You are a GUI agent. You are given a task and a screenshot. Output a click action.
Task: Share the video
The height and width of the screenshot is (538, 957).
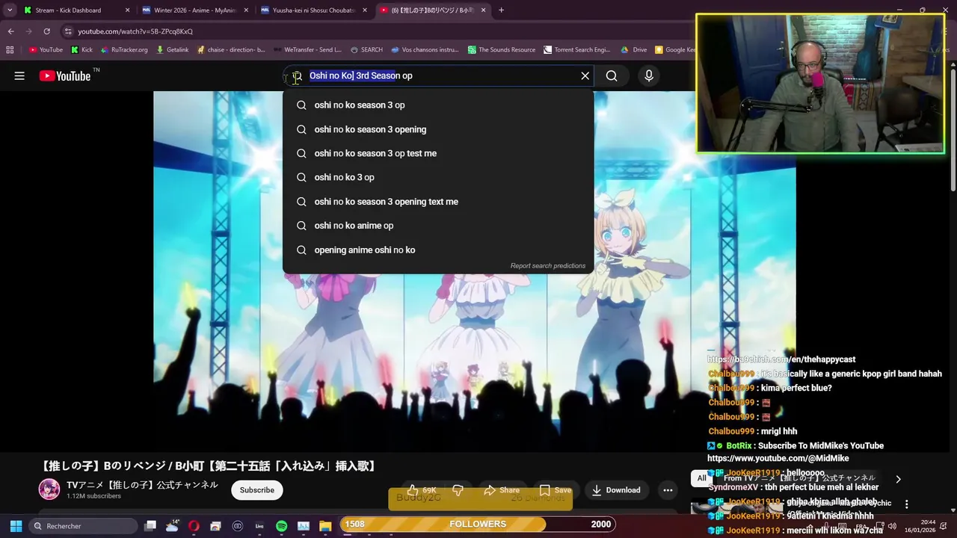pyautogui.click(x=502, y=490)
